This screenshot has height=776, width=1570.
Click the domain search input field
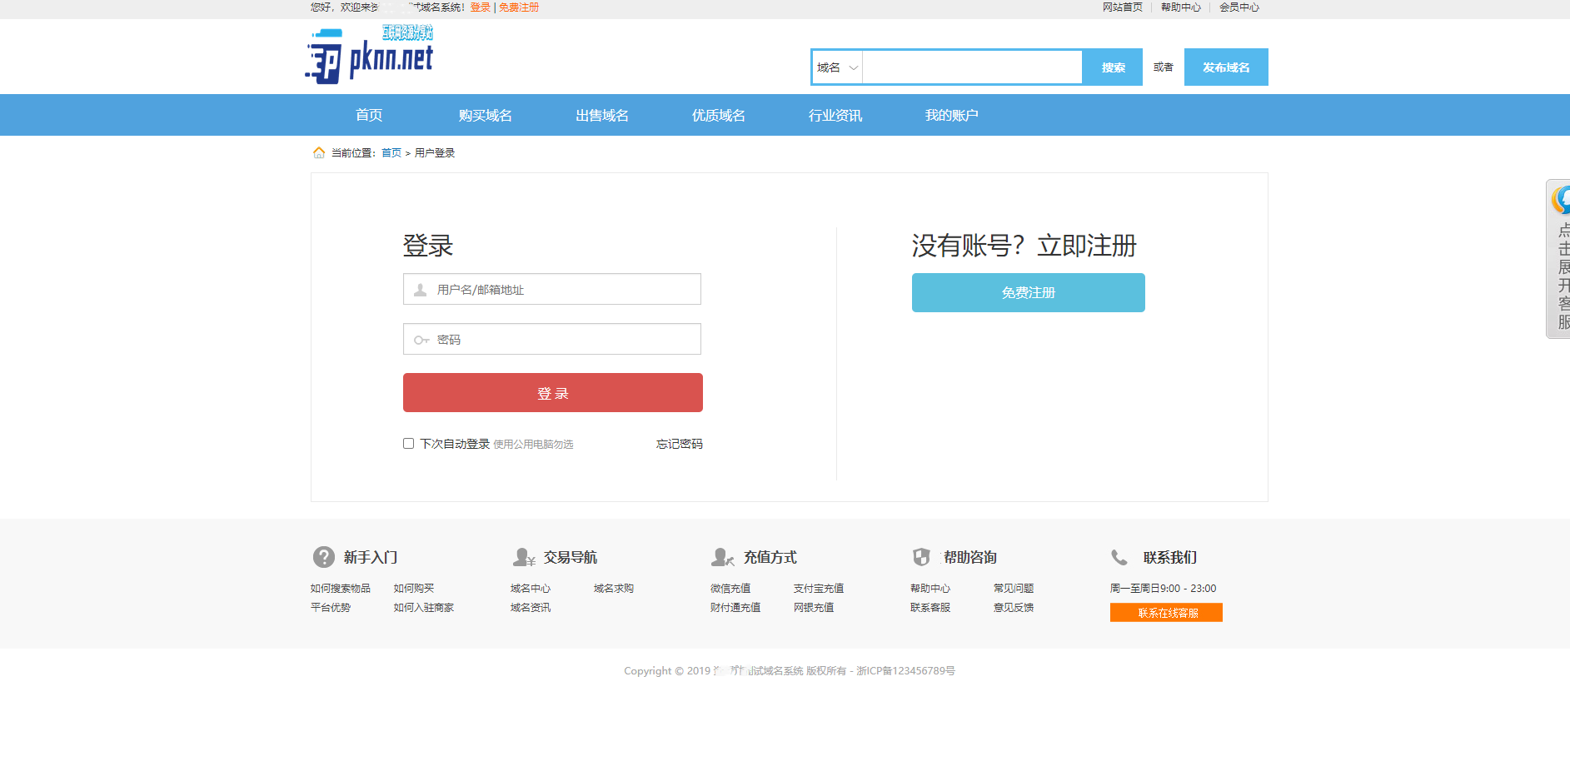[972, 67]
